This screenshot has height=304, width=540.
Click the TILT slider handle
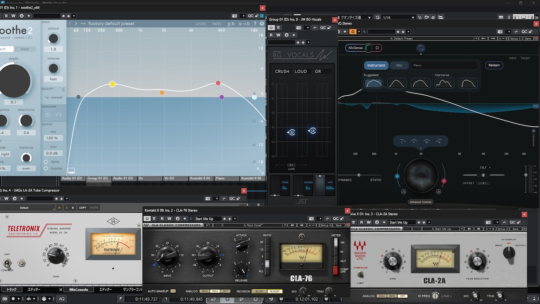483,175
